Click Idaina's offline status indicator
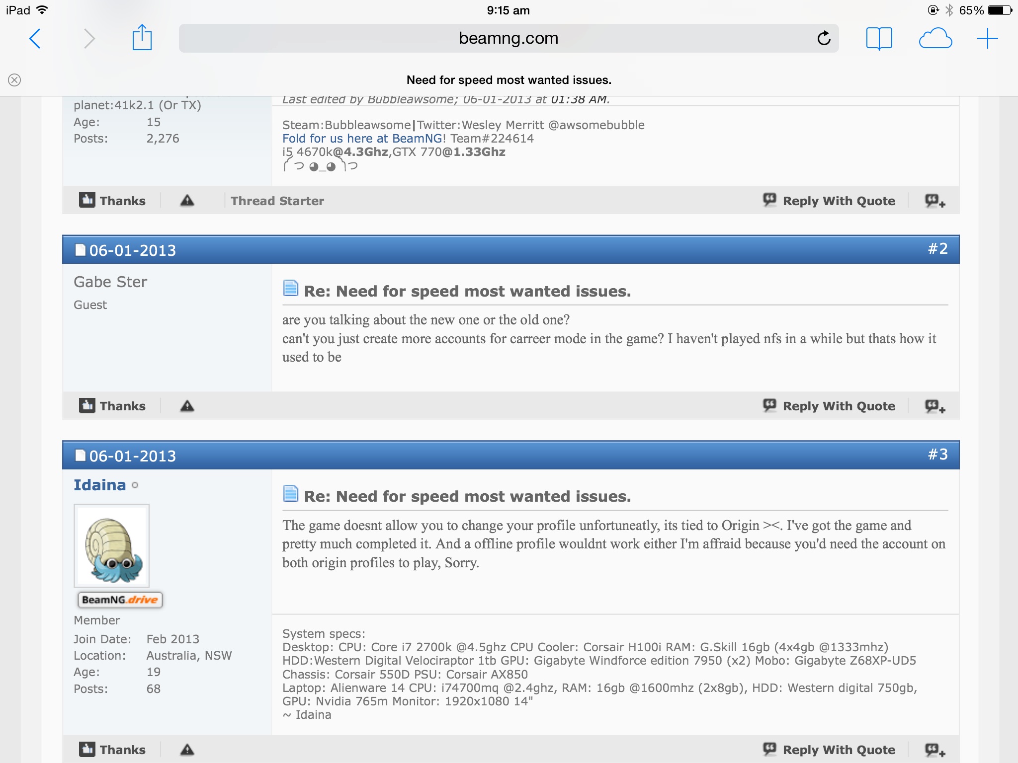The width and height of the screenshot is (1018, 763). 135,485
